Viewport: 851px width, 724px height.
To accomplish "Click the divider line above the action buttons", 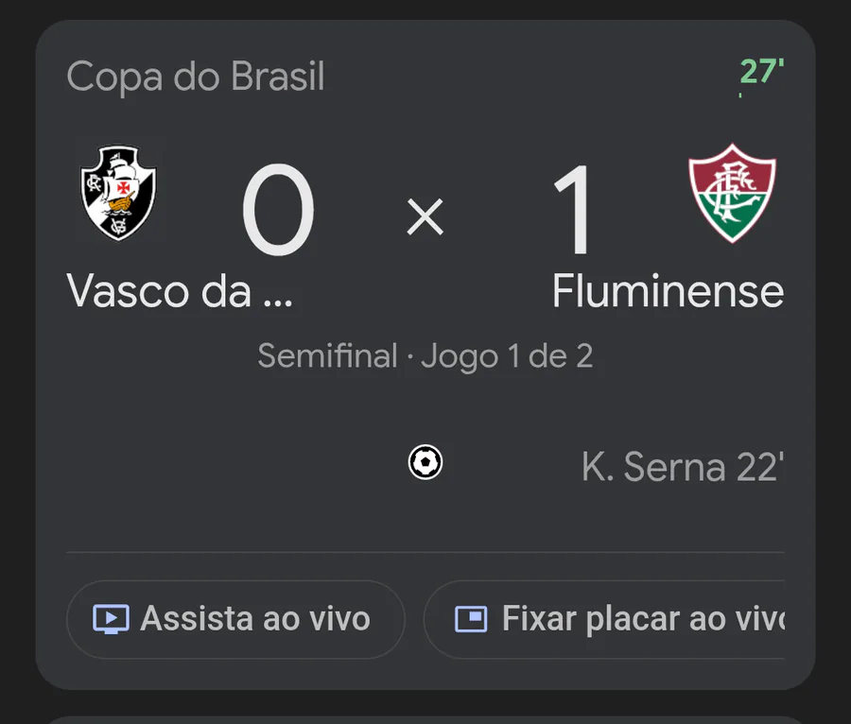I will point(425,552).
